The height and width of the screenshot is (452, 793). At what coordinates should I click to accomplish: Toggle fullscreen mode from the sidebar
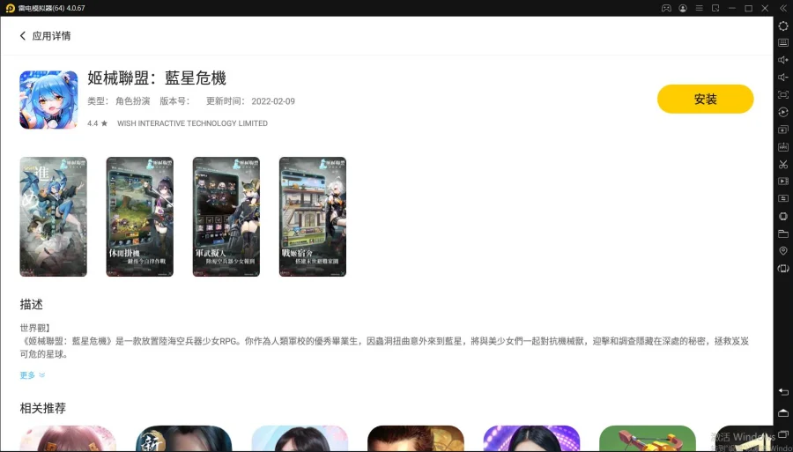point(783,94)
